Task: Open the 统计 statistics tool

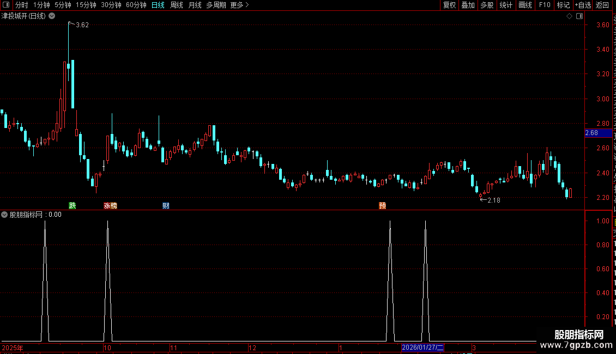Action: point(505,5)
